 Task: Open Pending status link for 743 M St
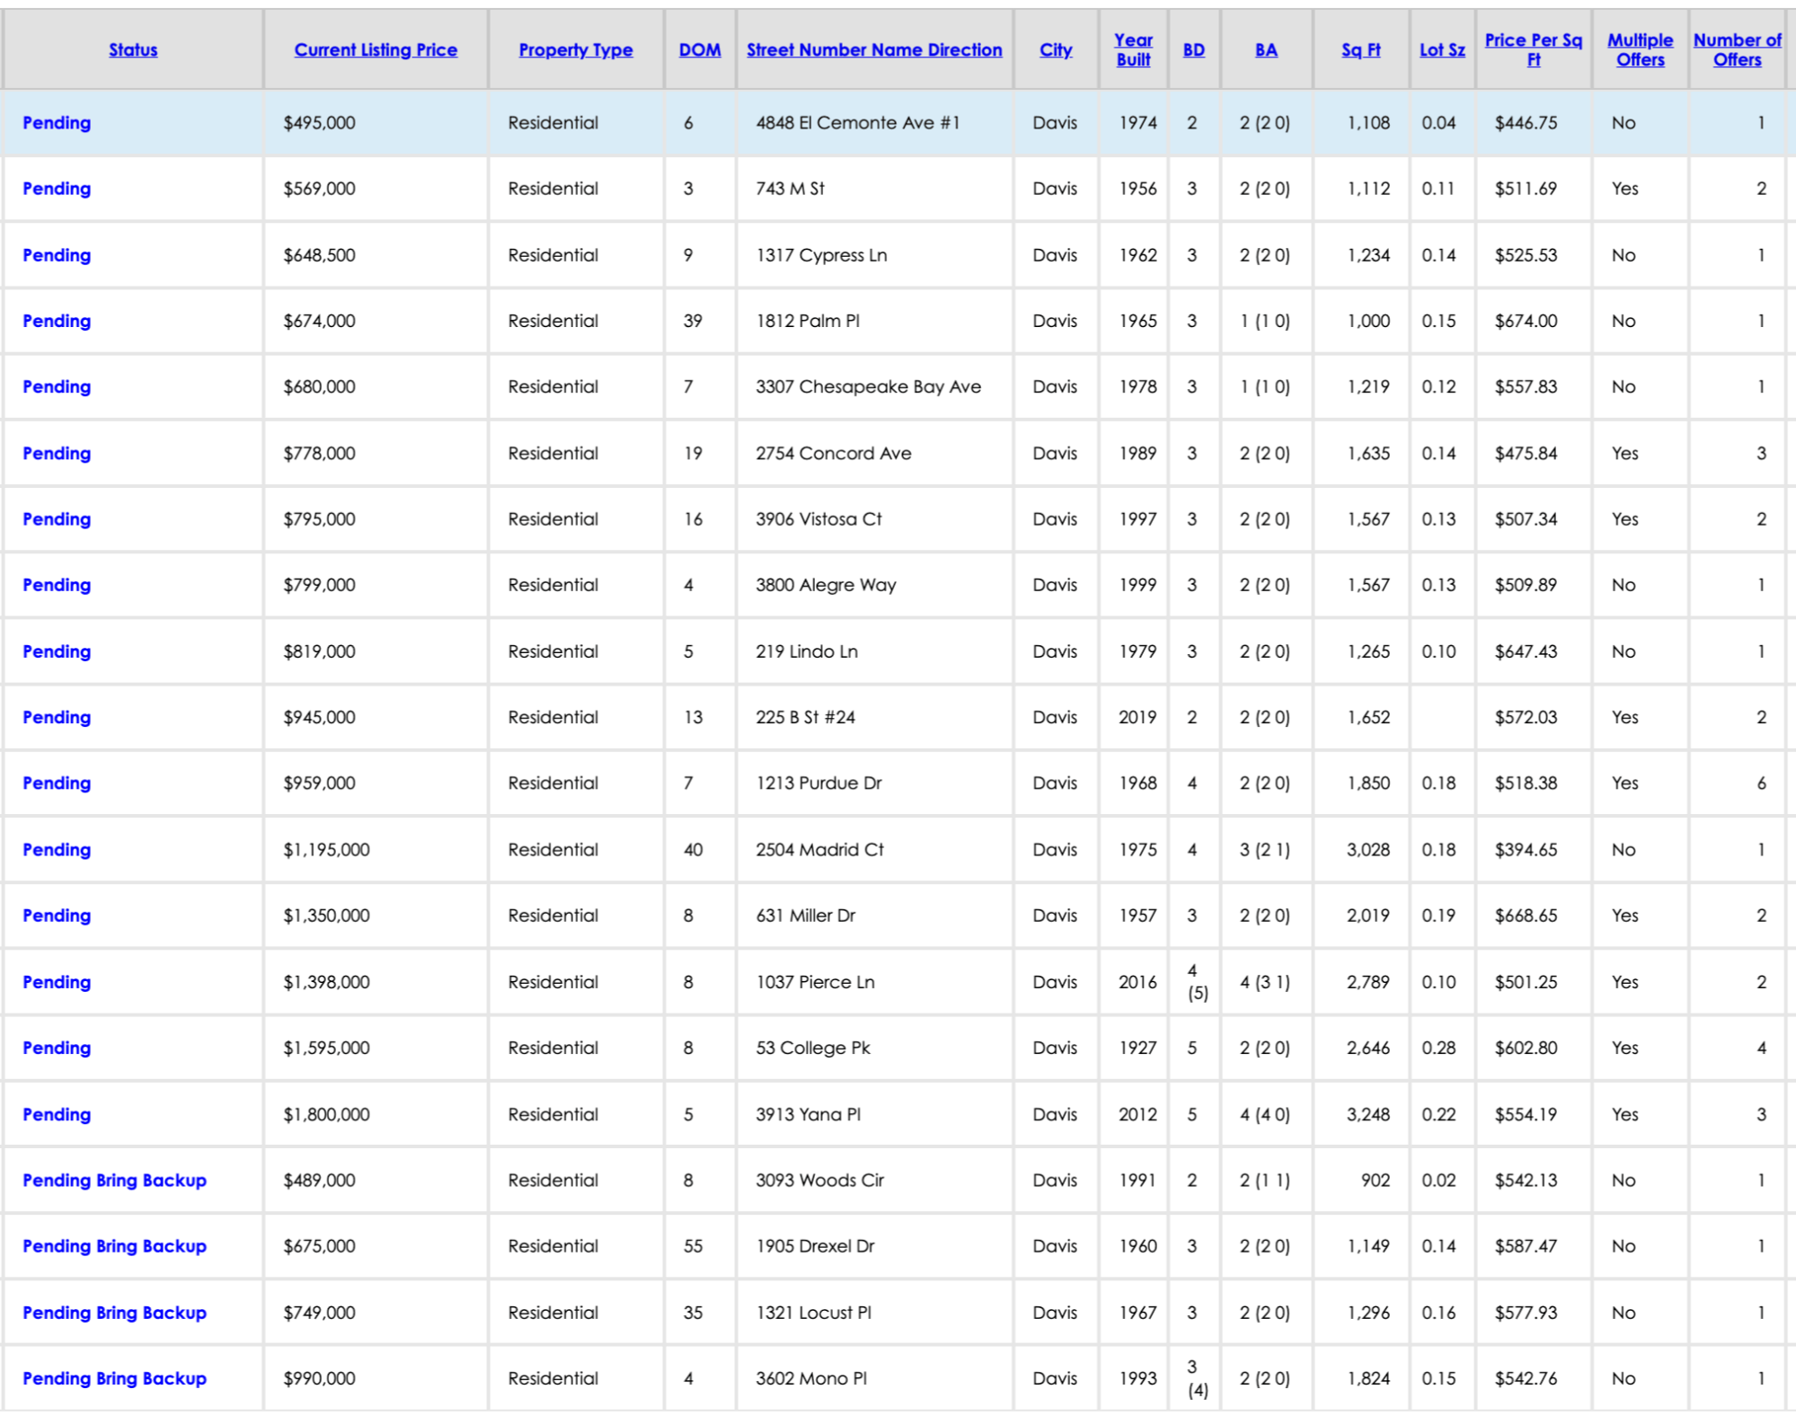click(x=57, y=189)
